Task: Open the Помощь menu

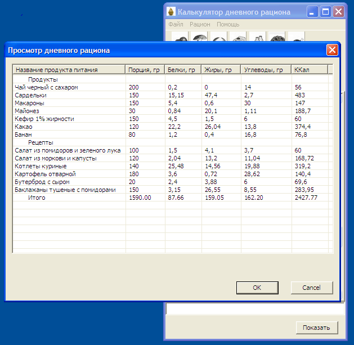Action: pyautogui.click(x=228, y=24)
